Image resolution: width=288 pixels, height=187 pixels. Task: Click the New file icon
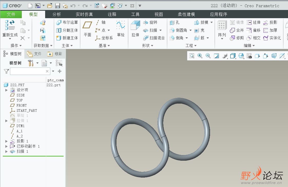(30, 6)
